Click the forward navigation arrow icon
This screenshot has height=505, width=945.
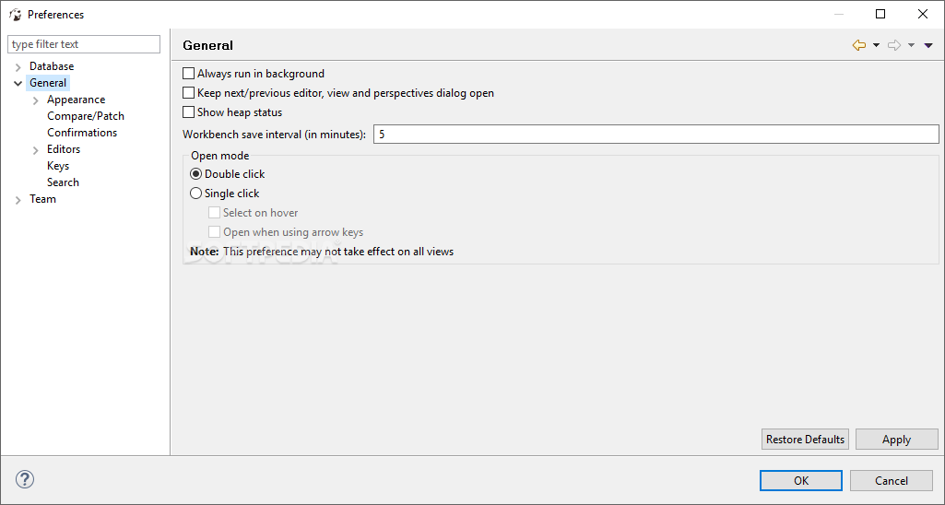[x=894, y=45]
